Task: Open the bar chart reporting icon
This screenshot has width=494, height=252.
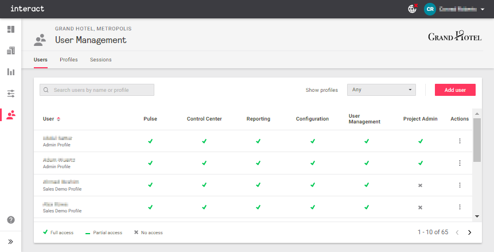Action: pos(10,72)
